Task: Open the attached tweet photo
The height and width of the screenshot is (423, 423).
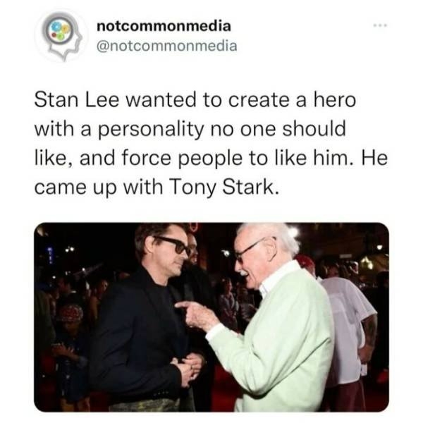Action: click(x=211, y=317)
